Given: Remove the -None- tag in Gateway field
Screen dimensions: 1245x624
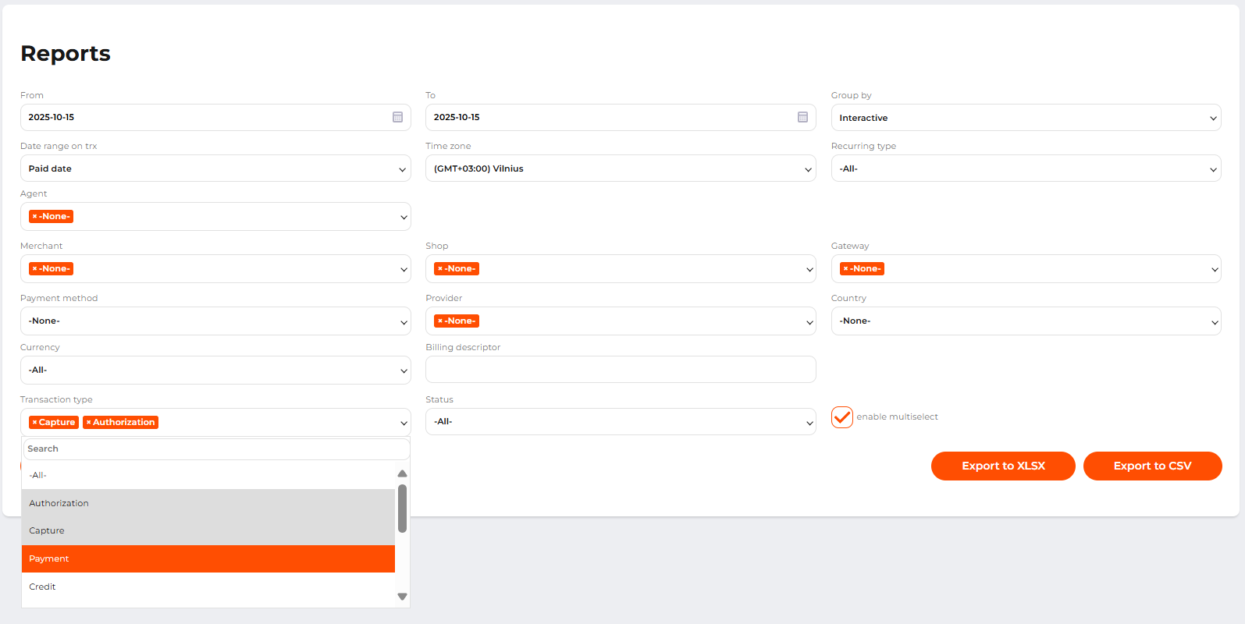Looking at the screenshot, I should click(845, 269).
